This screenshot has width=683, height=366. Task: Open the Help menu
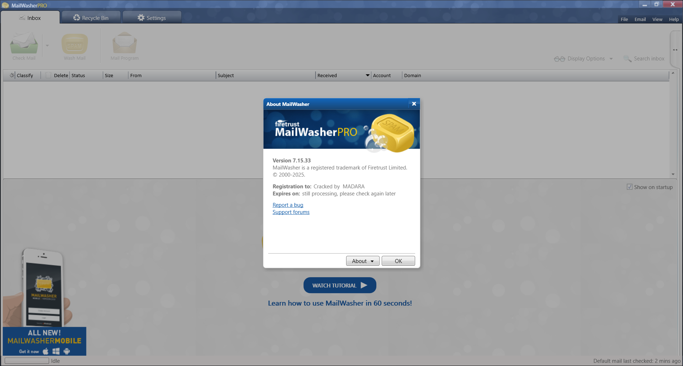(674, 19)
